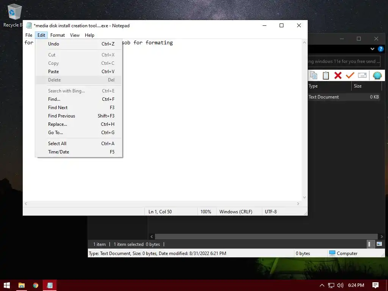Open Google Chrome from the taskbar
This screenshot has width=388, height=291.
point(36,285)
